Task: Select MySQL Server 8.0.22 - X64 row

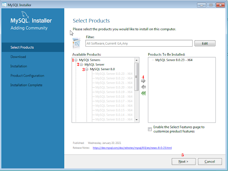Action: [x=114, y=78]
